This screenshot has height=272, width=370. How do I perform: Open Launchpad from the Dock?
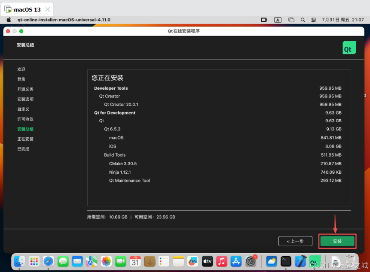click(x=34, y=261)
